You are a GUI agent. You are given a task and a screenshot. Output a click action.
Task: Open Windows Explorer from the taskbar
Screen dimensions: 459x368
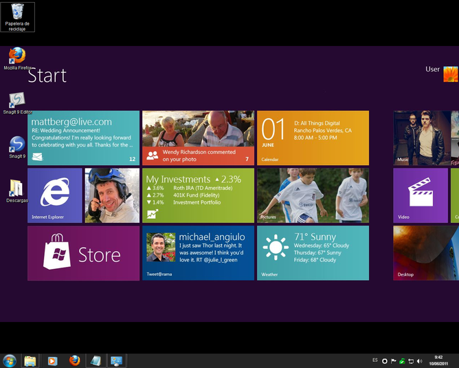30,361
